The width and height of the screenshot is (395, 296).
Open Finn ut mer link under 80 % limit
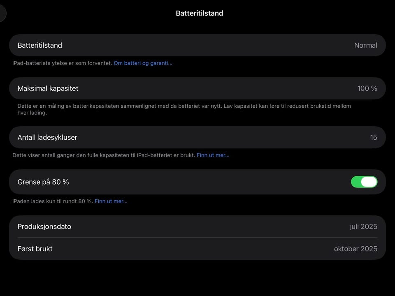[111, 201]
